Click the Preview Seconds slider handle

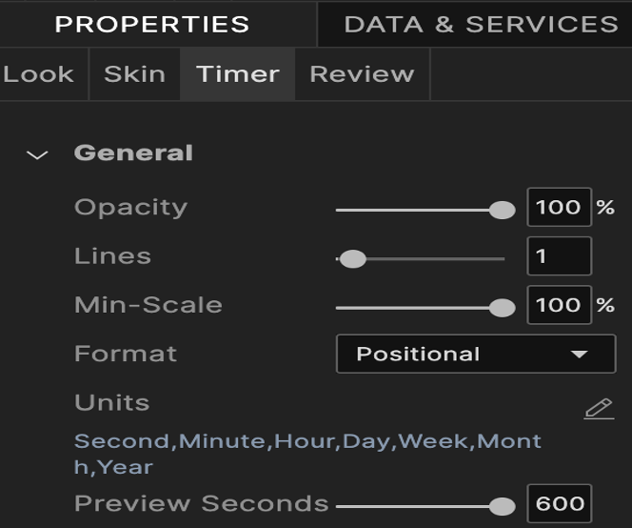pos(502,506)
